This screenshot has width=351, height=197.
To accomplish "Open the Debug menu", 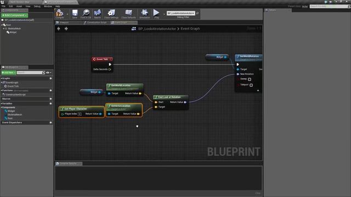I will (37, 6).
